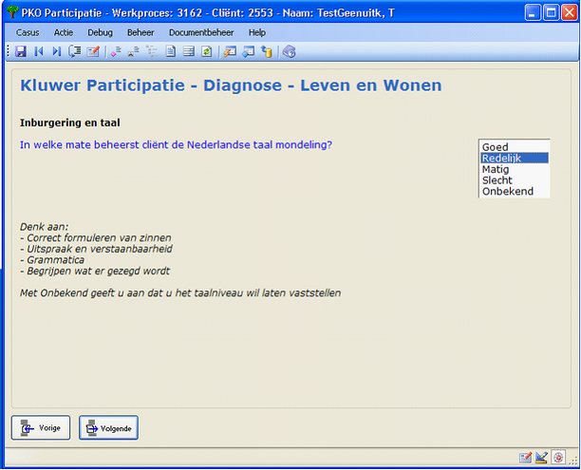581x470 pixels.
Task: Click the green refresh document toolbar icon
Action: click(x=206, y=51)
